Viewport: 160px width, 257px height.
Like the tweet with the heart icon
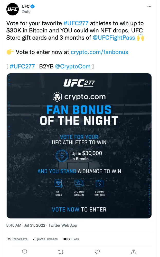coord(97,252)
